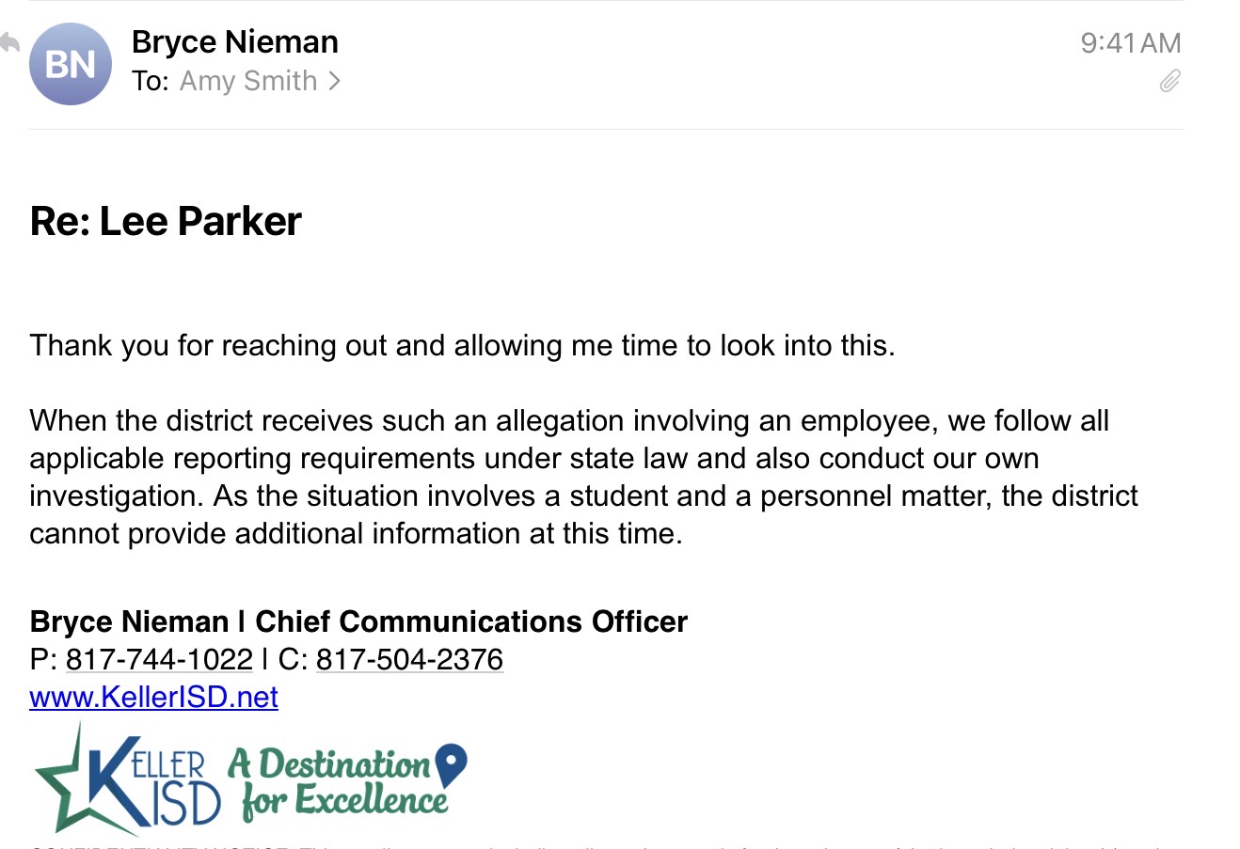The width and height of the screenshot is (1240, 849).
Task: Open sender name Bryce Nieman
Action: click(x=235, y=42)
